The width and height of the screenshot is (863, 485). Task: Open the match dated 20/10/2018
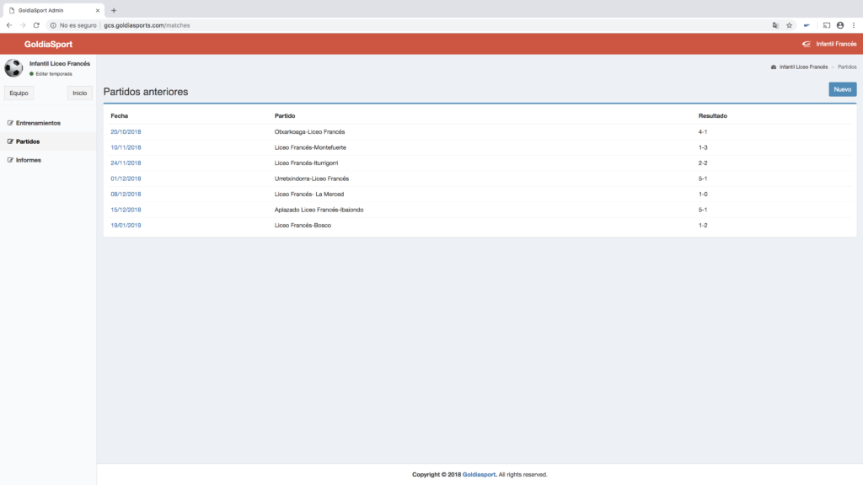point(126,132)
